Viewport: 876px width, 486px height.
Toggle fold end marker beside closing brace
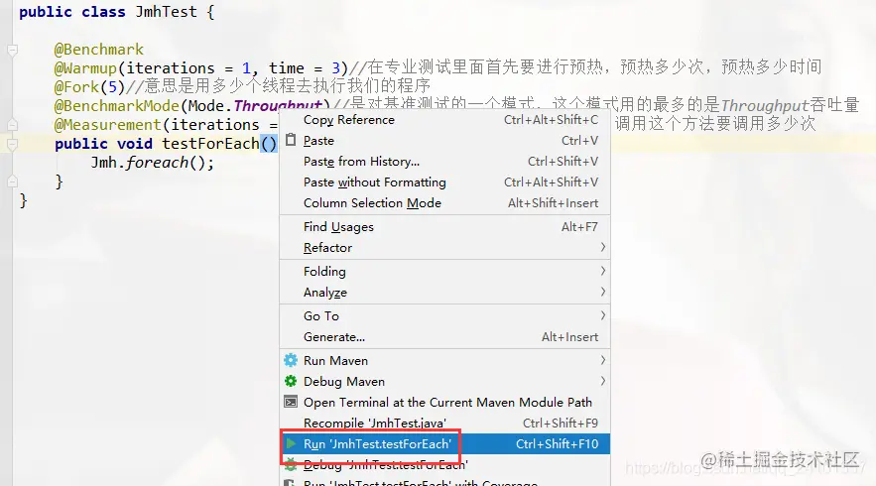[12, 181]
